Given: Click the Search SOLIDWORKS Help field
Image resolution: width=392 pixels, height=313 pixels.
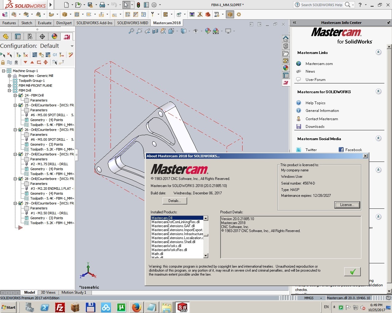Looking at the screenshot, I should pyautogui.click(x=322, y=5).
